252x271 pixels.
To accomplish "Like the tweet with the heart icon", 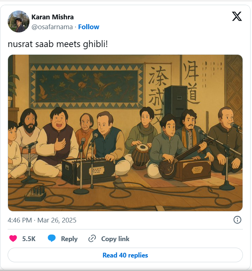I will click(13, 239).
